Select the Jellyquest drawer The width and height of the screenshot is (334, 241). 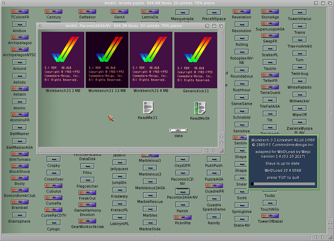(119, 163)
